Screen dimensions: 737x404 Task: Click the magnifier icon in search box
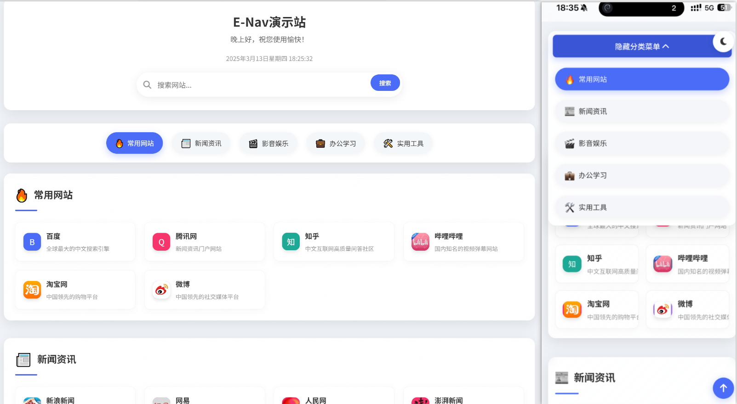click(147, 85)
